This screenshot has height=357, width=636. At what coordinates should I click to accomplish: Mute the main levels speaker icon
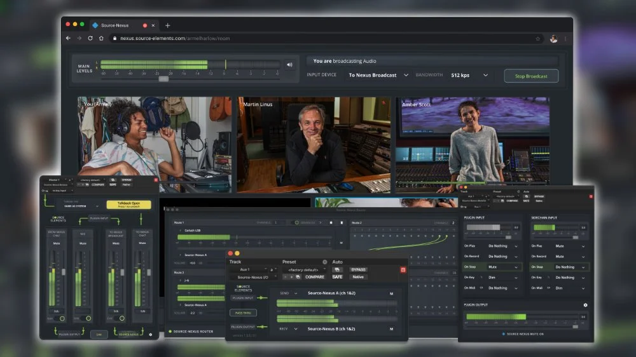point(289,65)
